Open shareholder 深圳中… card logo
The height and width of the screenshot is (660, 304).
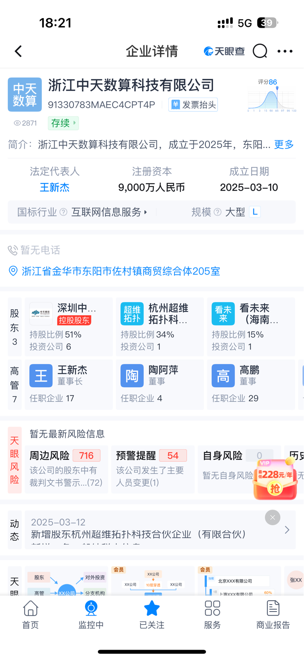pyautogui.click(x=41, y=314)
